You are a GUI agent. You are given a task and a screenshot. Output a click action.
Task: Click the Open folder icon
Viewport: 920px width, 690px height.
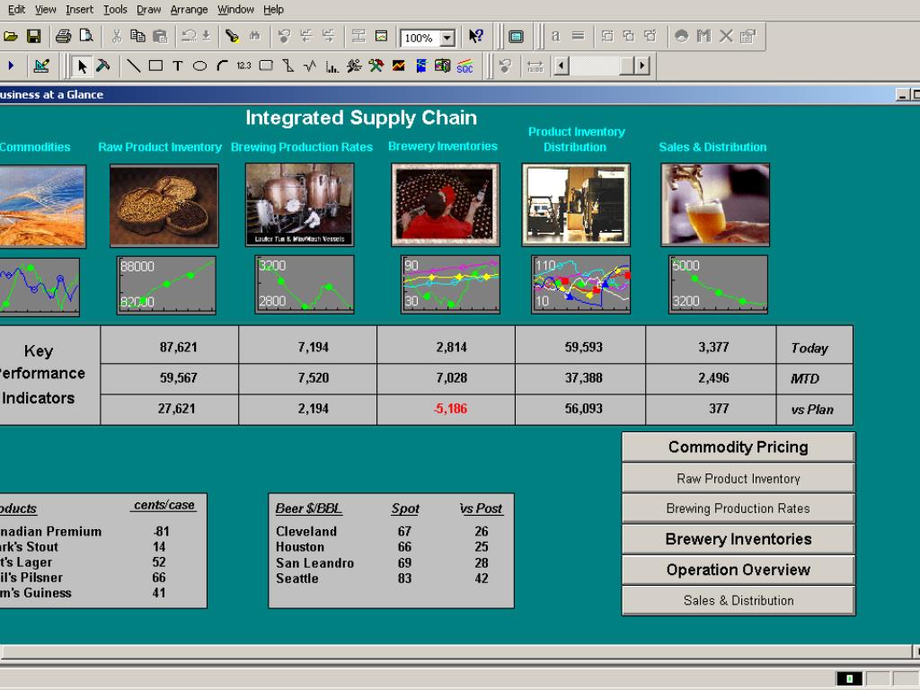pyautogui.click(x=10, y=36)
